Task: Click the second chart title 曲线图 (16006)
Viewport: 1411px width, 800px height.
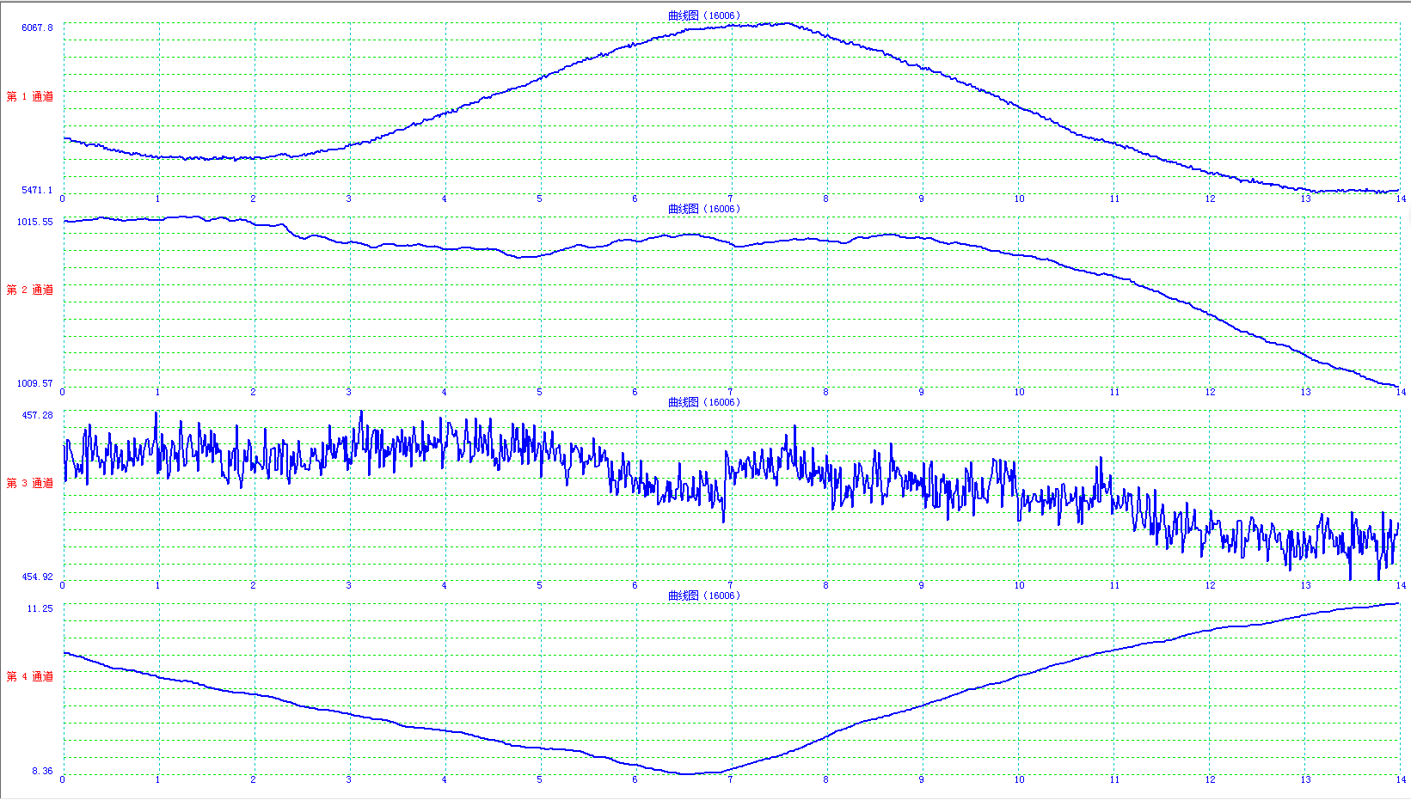Action: coord(704,209)
